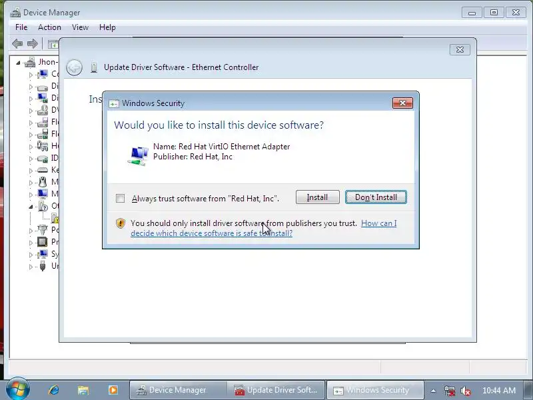The height and width of the screenshot is (400, 533).
Task: Select the unknown device warning icon under Other devices
Action: 55,218
